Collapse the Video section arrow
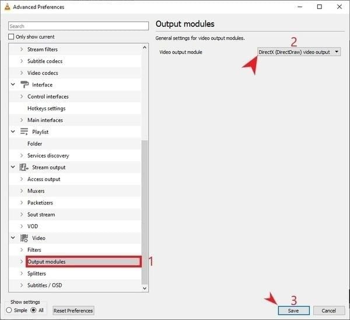The height and width of the screenshot is (320, 350). tap(13, 238)
